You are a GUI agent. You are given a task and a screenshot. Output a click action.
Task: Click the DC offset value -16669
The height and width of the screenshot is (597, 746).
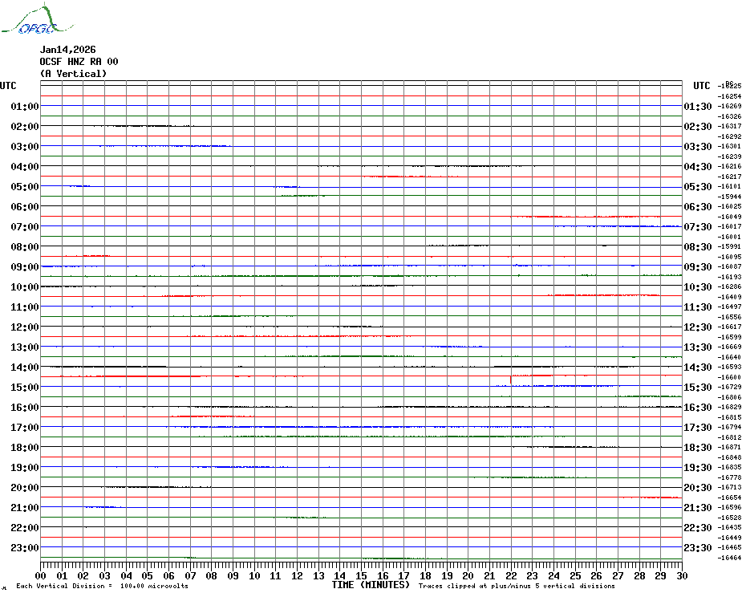pos(729,347)
